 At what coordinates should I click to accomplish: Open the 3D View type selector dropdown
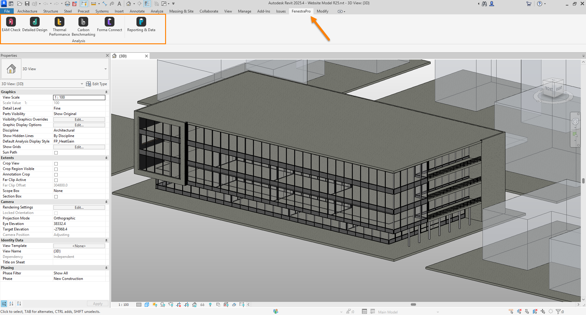pyautogui.click(x=105, y=69)
